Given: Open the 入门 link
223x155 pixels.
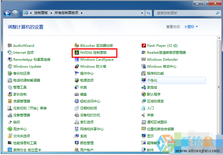Looking at the screenshot, I should click(x=150, y=108).
